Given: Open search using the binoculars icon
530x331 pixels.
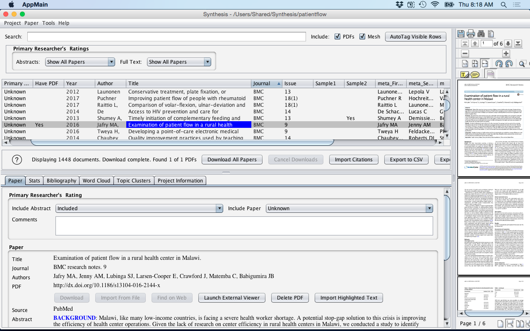Looking at the screenshot, I should point(481,34).
